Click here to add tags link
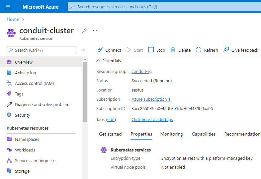 point(152,120)
